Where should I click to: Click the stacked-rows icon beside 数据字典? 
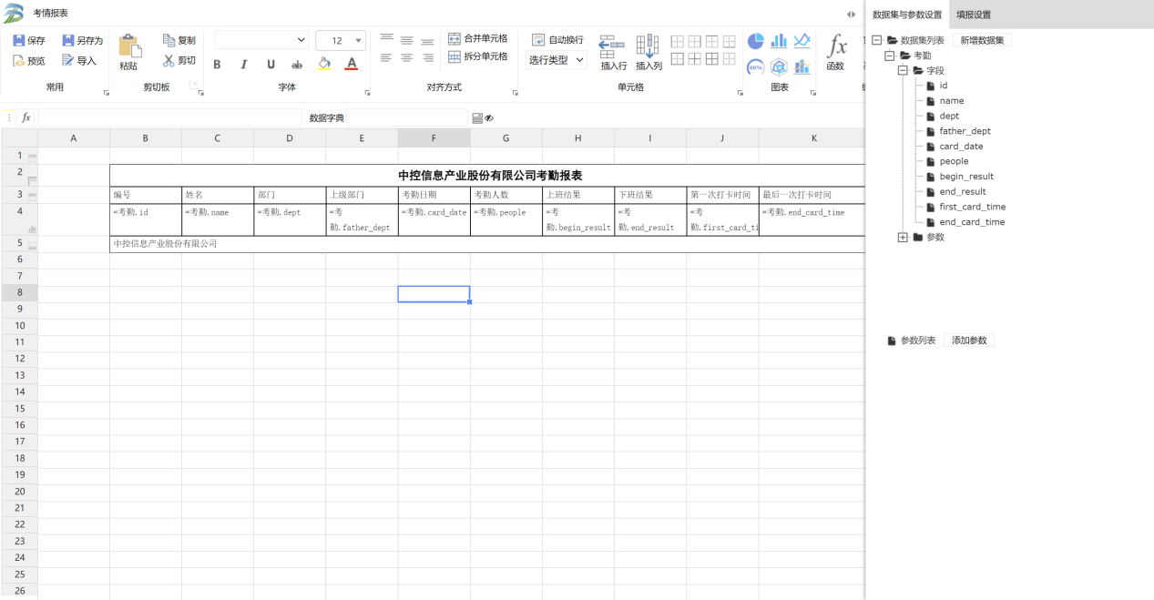pyautogui.click(x=477, y=117)
